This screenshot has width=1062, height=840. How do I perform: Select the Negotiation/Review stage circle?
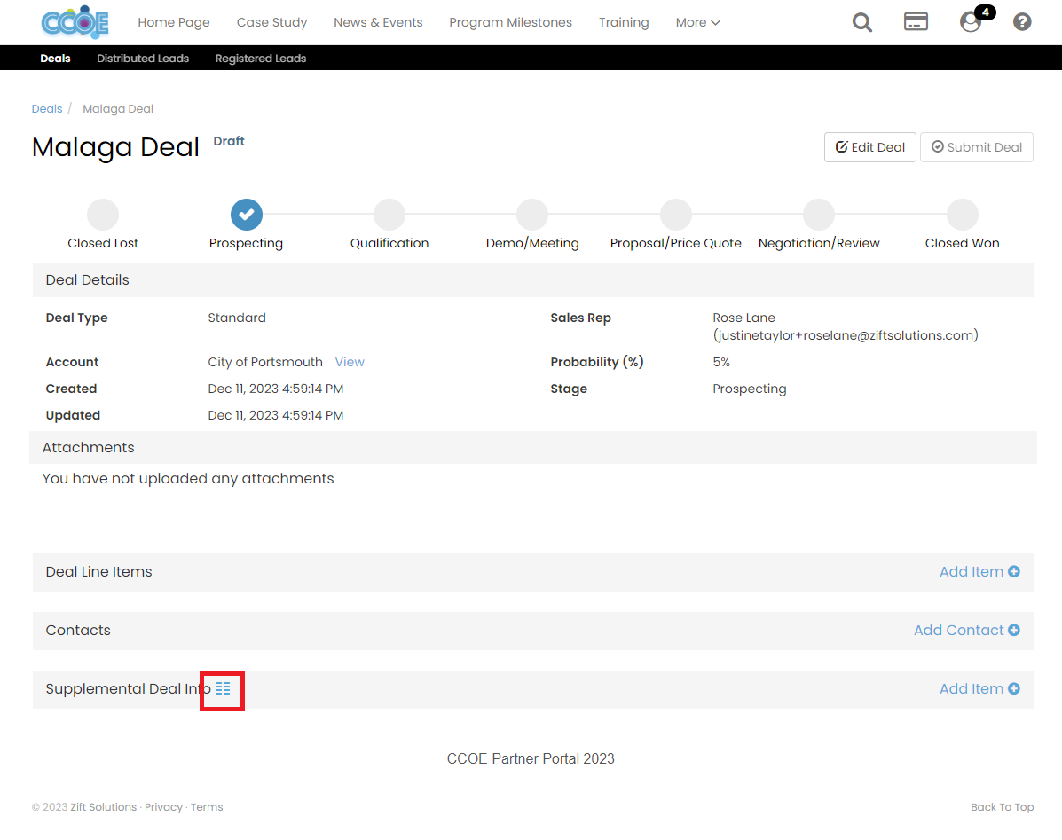(x=819, y=215)
